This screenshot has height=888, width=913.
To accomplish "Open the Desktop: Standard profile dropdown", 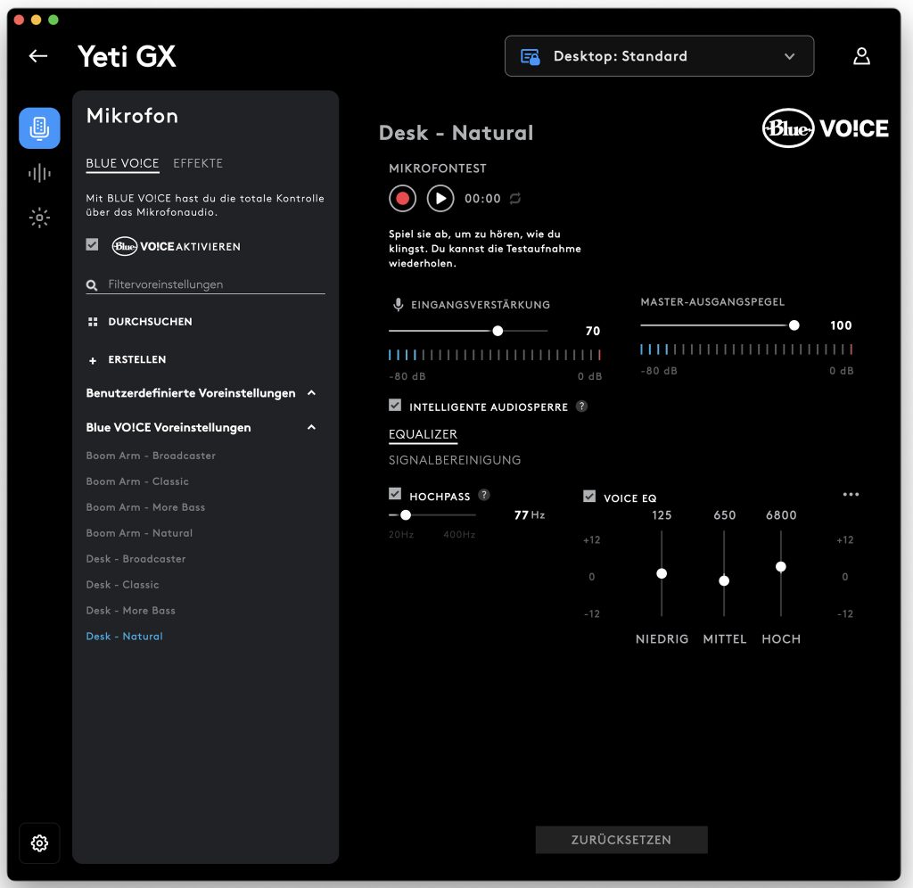I will point(659,56).
